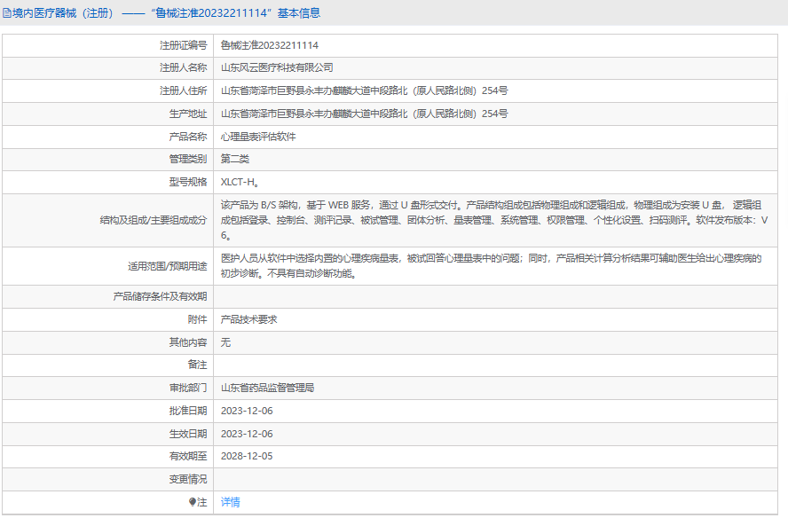This screenshot has width=788, height=518.
Task: Click the 备注 label
Action: pyautogui.click(x=197, y=365)
